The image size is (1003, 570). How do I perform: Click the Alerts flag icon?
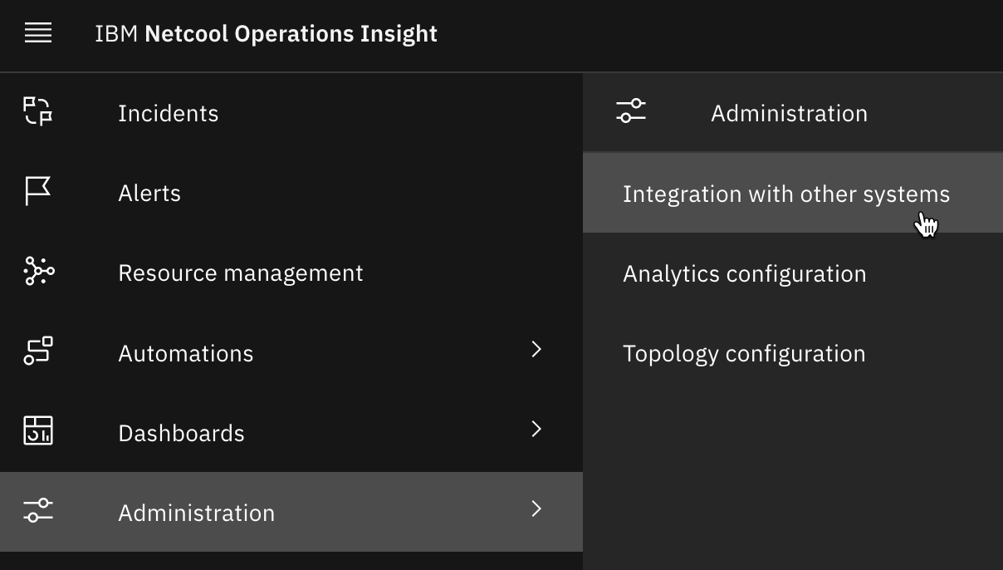(x=38, y=192)
